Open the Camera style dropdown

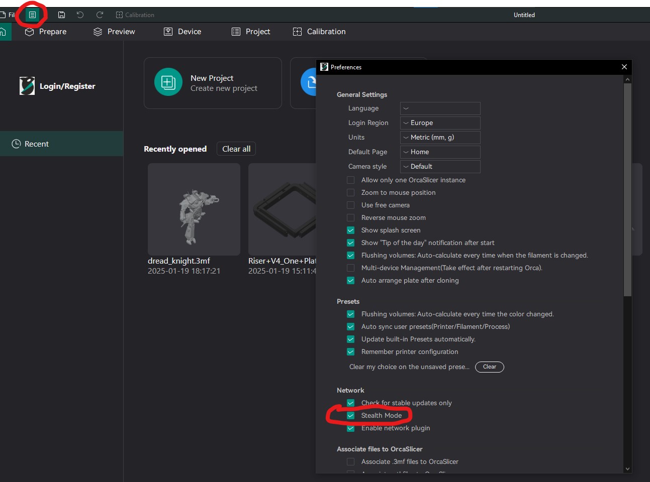pyautogui.click(x=440, y=167)
